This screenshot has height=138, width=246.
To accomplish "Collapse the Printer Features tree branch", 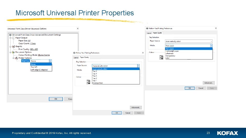I will coord(14,58).
